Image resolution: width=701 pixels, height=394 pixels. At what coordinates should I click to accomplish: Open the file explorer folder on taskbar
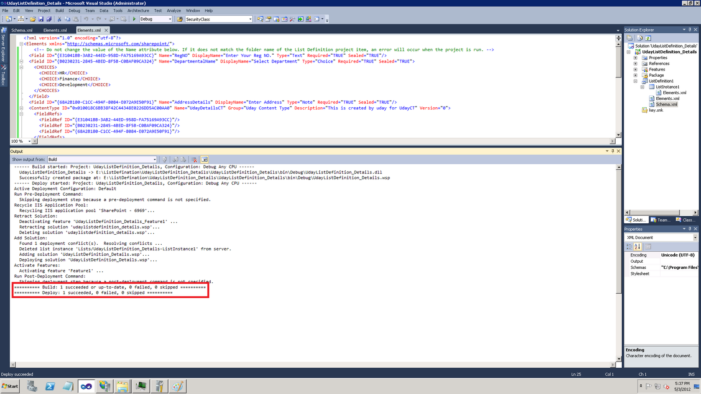click(x=122, y=386)
